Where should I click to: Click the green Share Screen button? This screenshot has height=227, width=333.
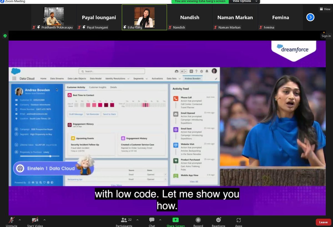click(176, 222)
